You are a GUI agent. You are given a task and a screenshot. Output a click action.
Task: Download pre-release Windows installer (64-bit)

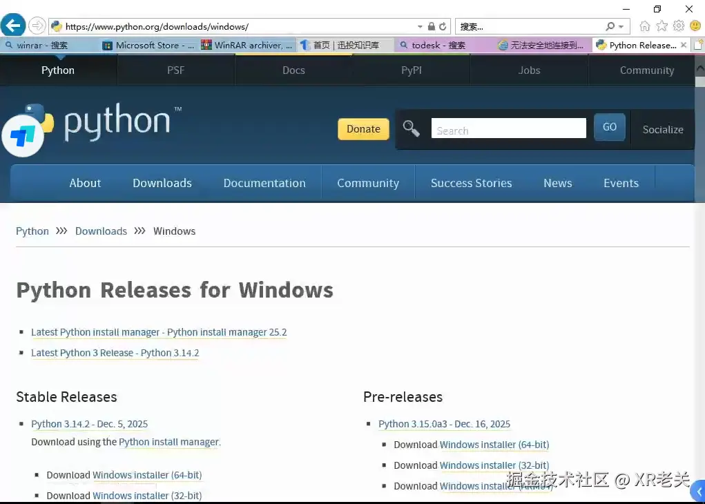pyautogui.click(x=494, y=445)
